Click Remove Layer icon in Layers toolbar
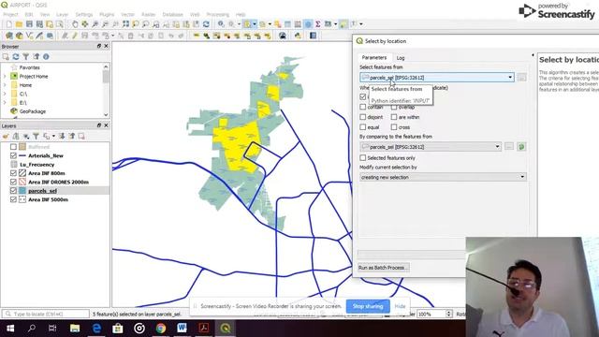This screenshot has width=599, height=337. (x=81, y=136)
